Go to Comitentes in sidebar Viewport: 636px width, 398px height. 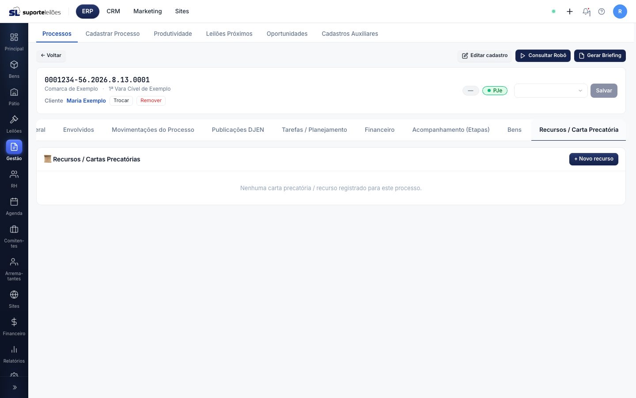14,237
